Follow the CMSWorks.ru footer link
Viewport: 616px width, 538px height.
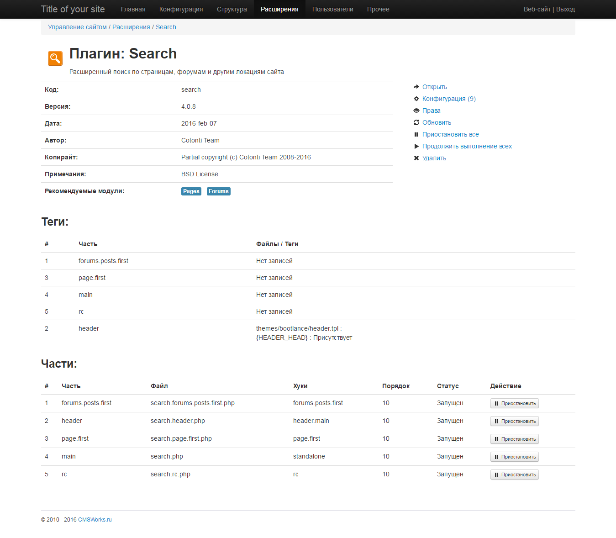tap(95, 520)
